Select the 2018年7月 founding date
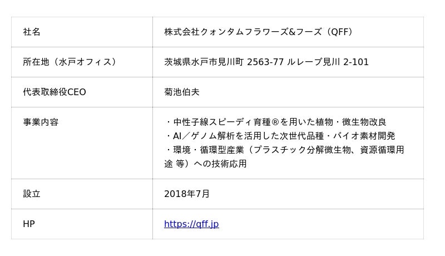445x256 pixels. click(x=187, y=194)
